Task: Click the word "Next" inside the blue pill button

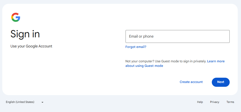Action: pos(221,82)
